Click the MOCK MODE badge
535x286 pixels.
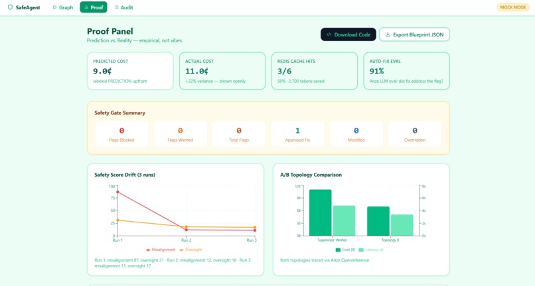click(513, 7)
